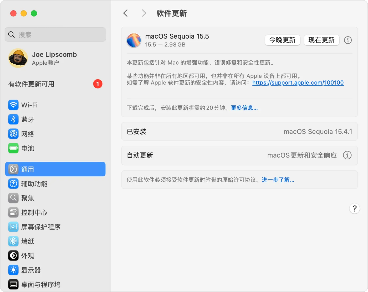
Task: Open Wi-Fi settings in the sidebar
Action: coord(29,105)
